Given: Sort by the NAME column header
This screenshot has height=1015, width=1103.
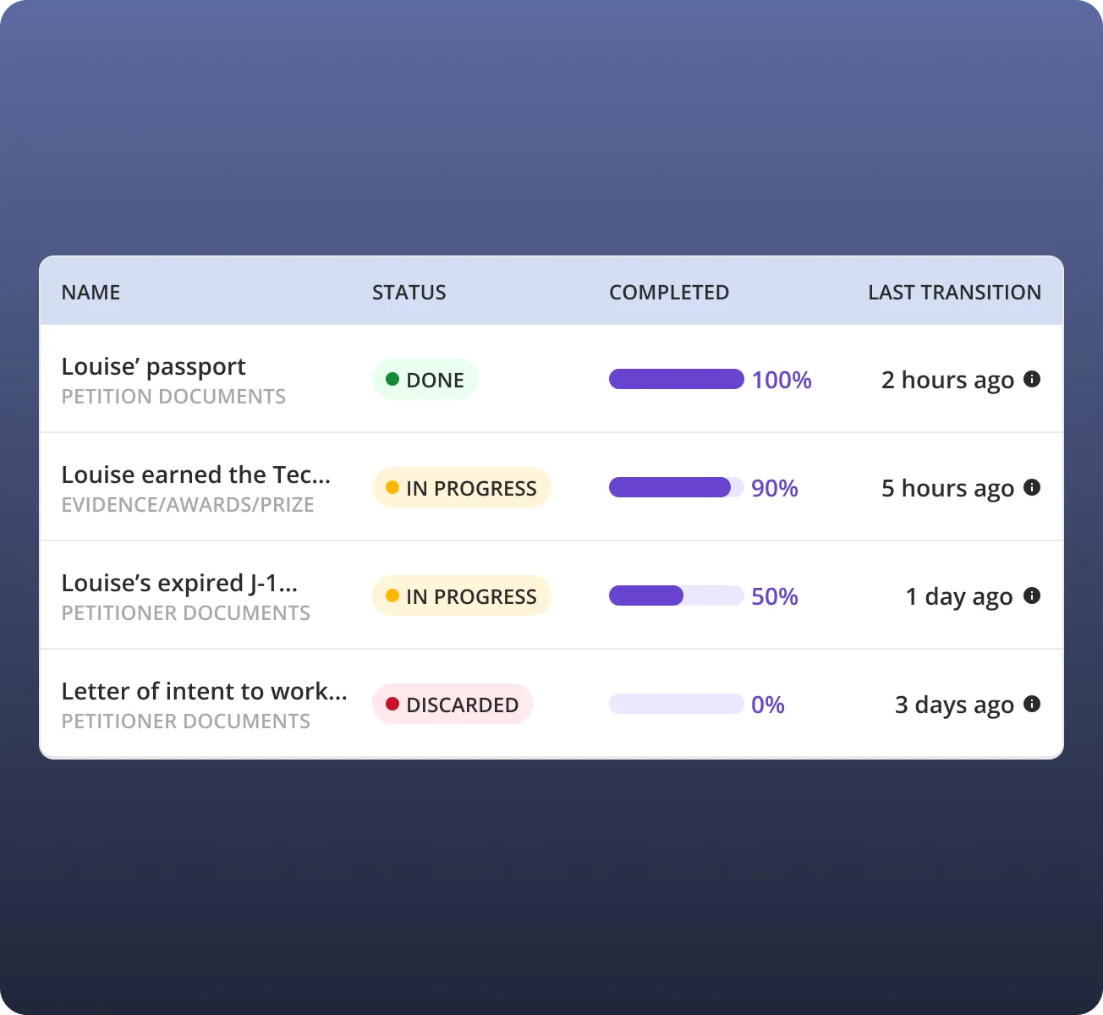Looking at the screenshot, I should click(91, 293).
